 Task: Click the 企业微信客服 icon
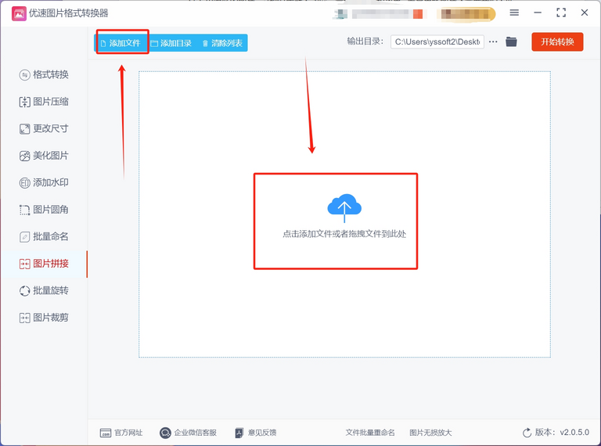click(x=165, y=433)
